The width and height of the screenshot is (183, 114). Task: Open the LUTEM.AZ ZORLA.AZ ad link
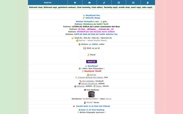[96, 27]
